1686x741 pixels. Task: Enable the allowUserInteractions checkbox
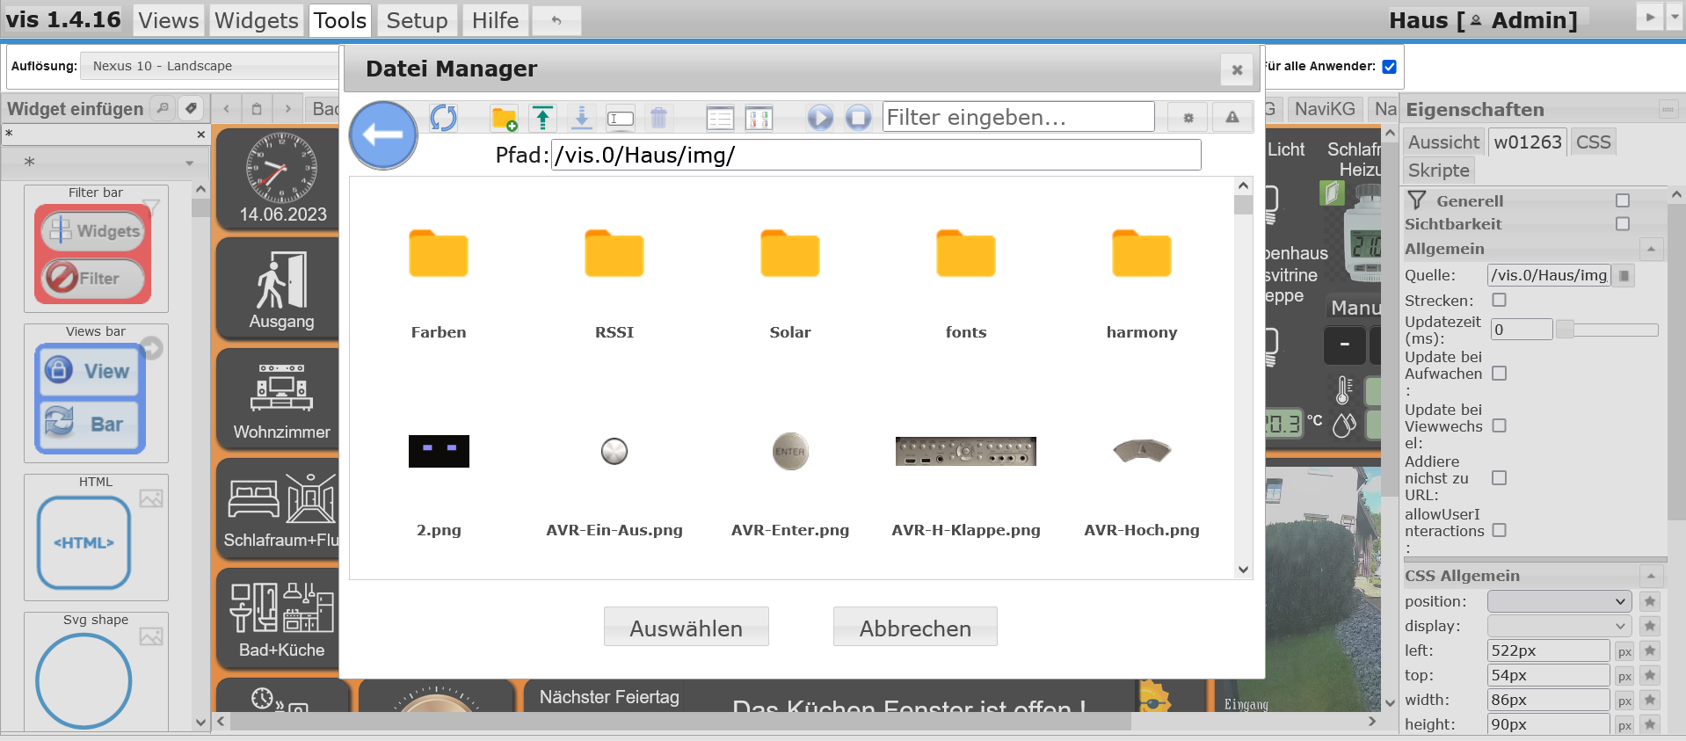coord(1500,530)
